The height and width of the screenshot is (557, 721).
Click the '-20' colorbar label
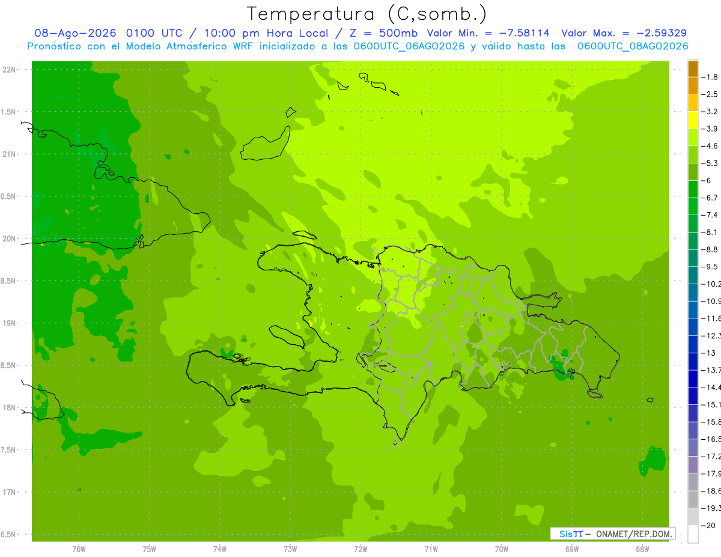[710, 525]
